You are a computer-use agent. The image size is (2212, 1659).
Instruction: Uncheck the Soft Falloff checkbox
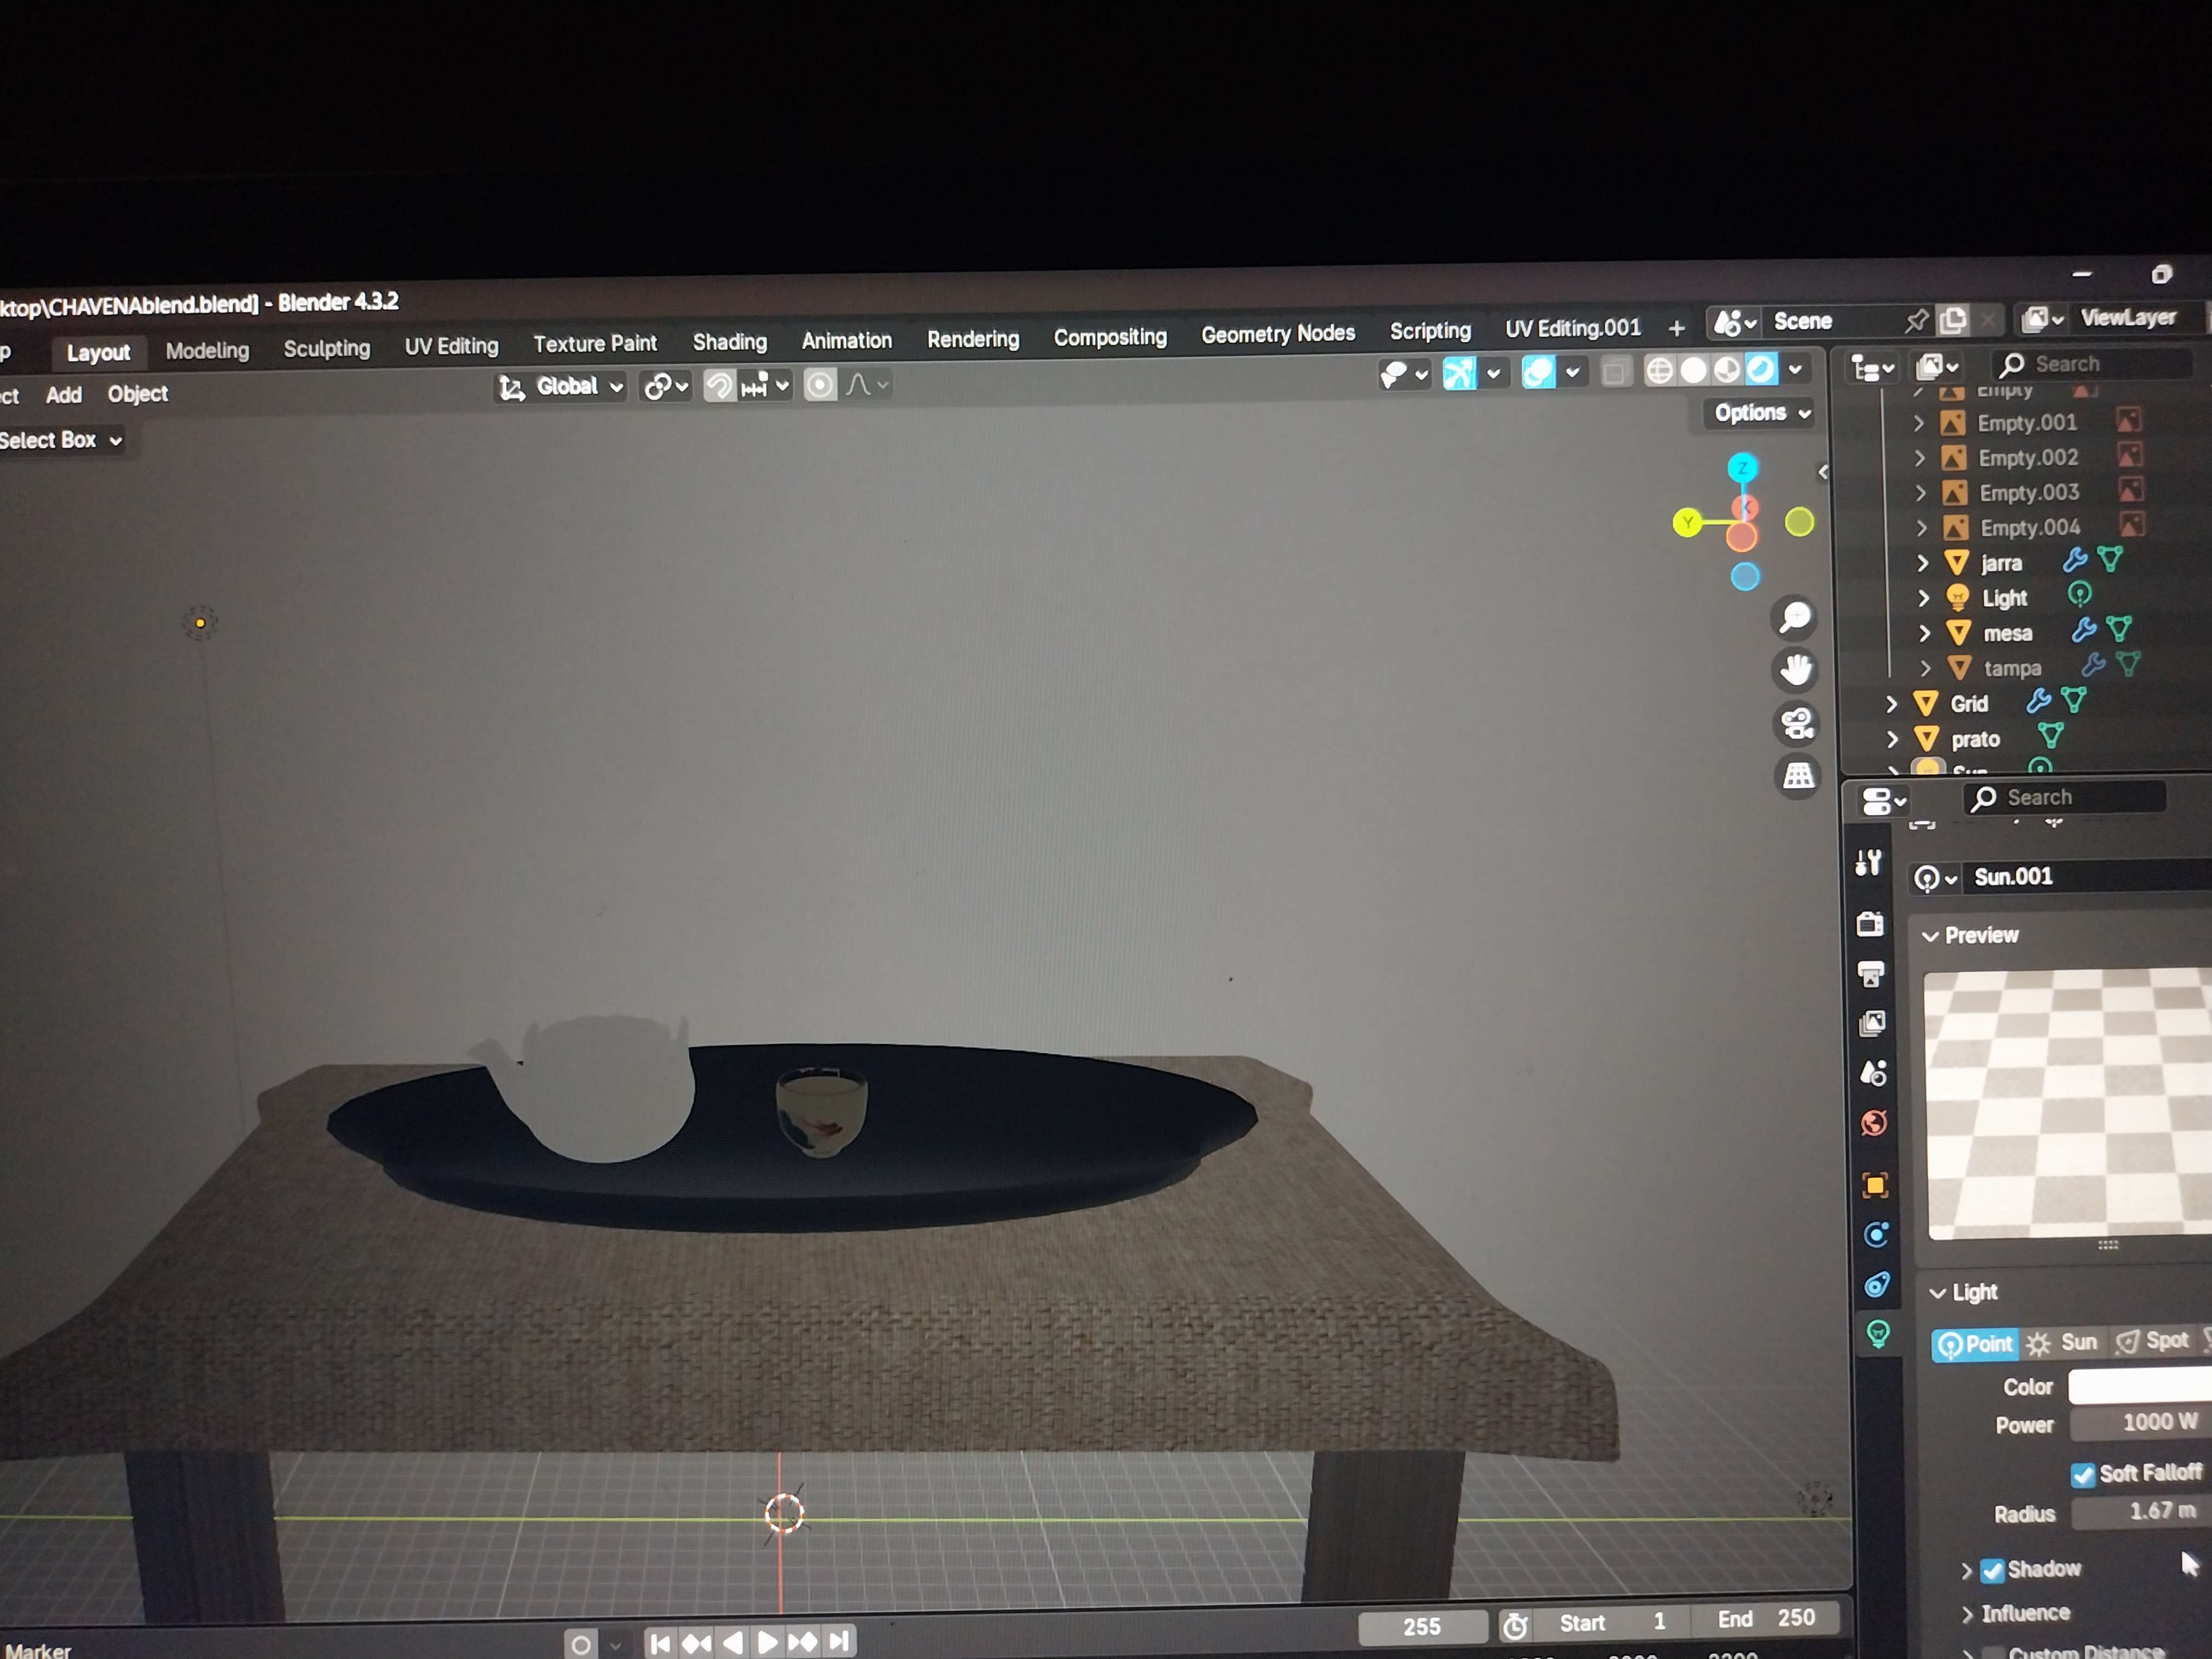(2083, 1475)
